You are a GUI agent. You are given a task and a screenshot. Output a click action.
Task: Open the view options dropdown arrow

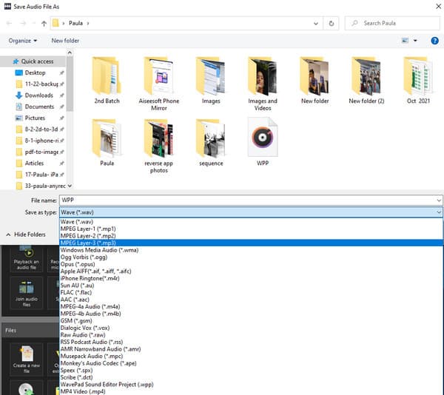click(x=415, y=41)
